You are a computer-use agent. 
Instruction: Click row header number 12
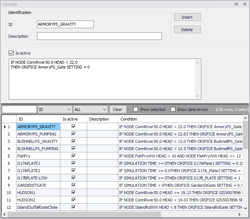click(9, 207)
